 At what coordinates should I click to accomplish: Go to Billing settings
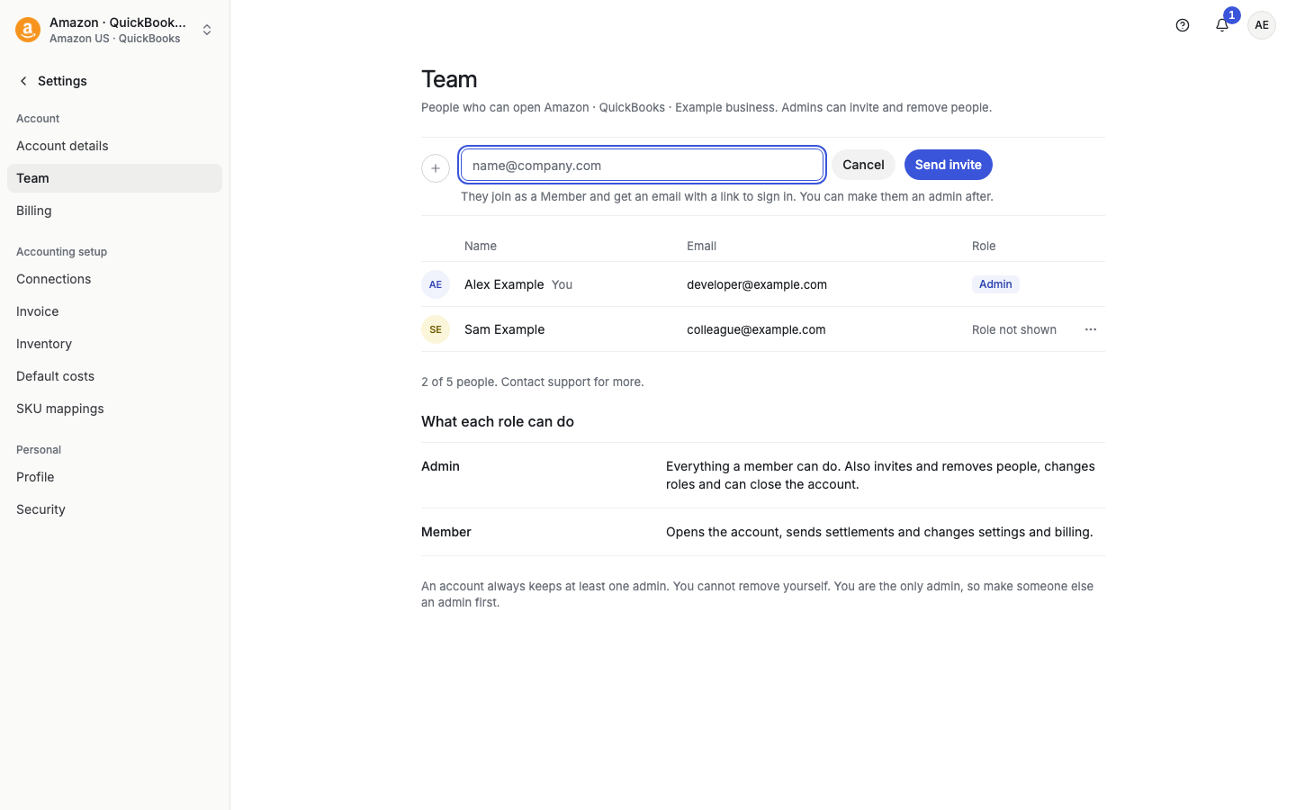pos(114,211)
